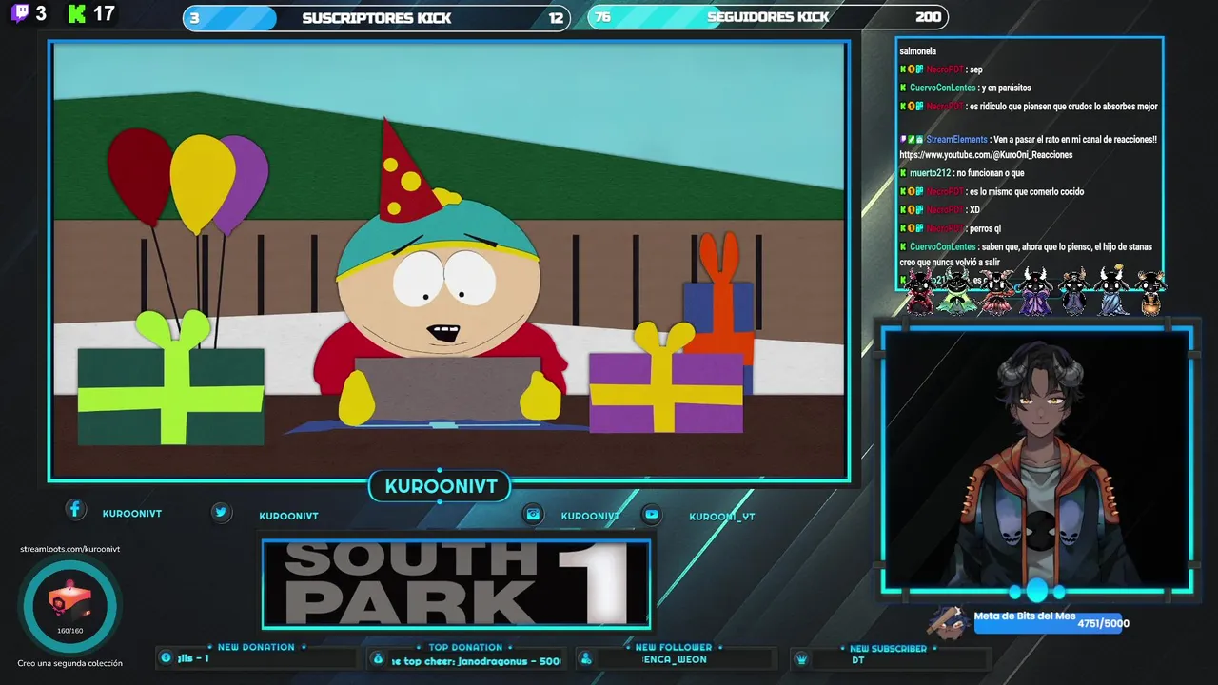Click the 200 followers goal number
The height and width of the screenshot is (685, 1218).
[929, 16]
